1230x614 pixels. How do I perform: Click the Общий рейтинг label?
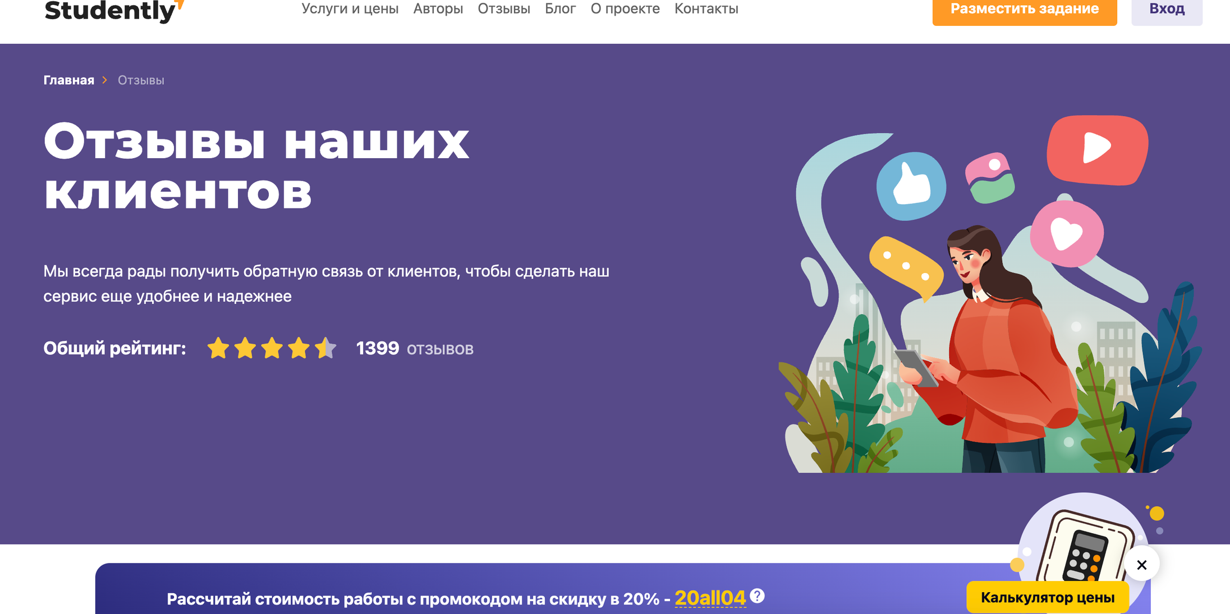(114, 348)
